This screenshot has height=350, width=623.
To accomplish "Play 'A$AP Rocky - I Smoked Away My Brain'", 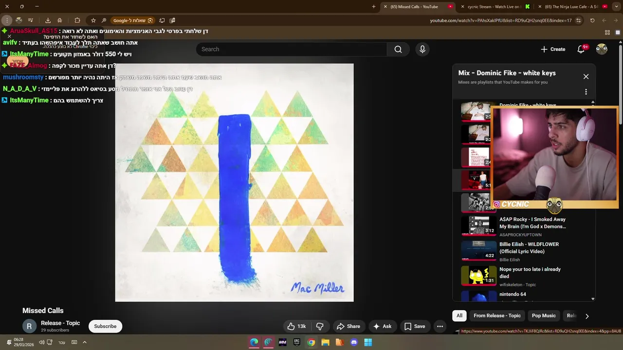I will pyautogui.click(x=532, y=223).
